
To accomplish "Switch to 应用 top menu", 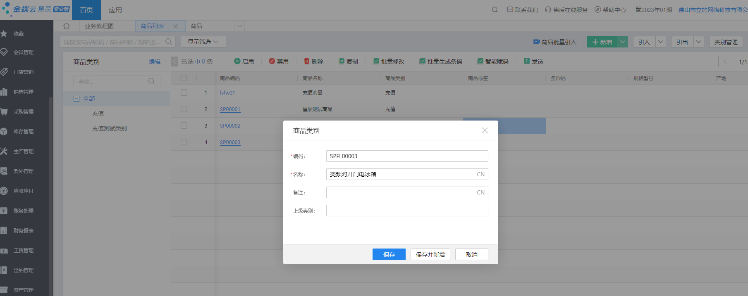I will [x=115, y=10].
